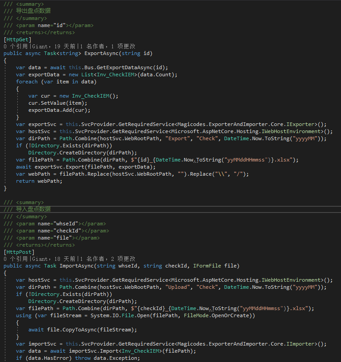Open the '0 个引用' CodeLens above ExportAsync

(16, 47)
